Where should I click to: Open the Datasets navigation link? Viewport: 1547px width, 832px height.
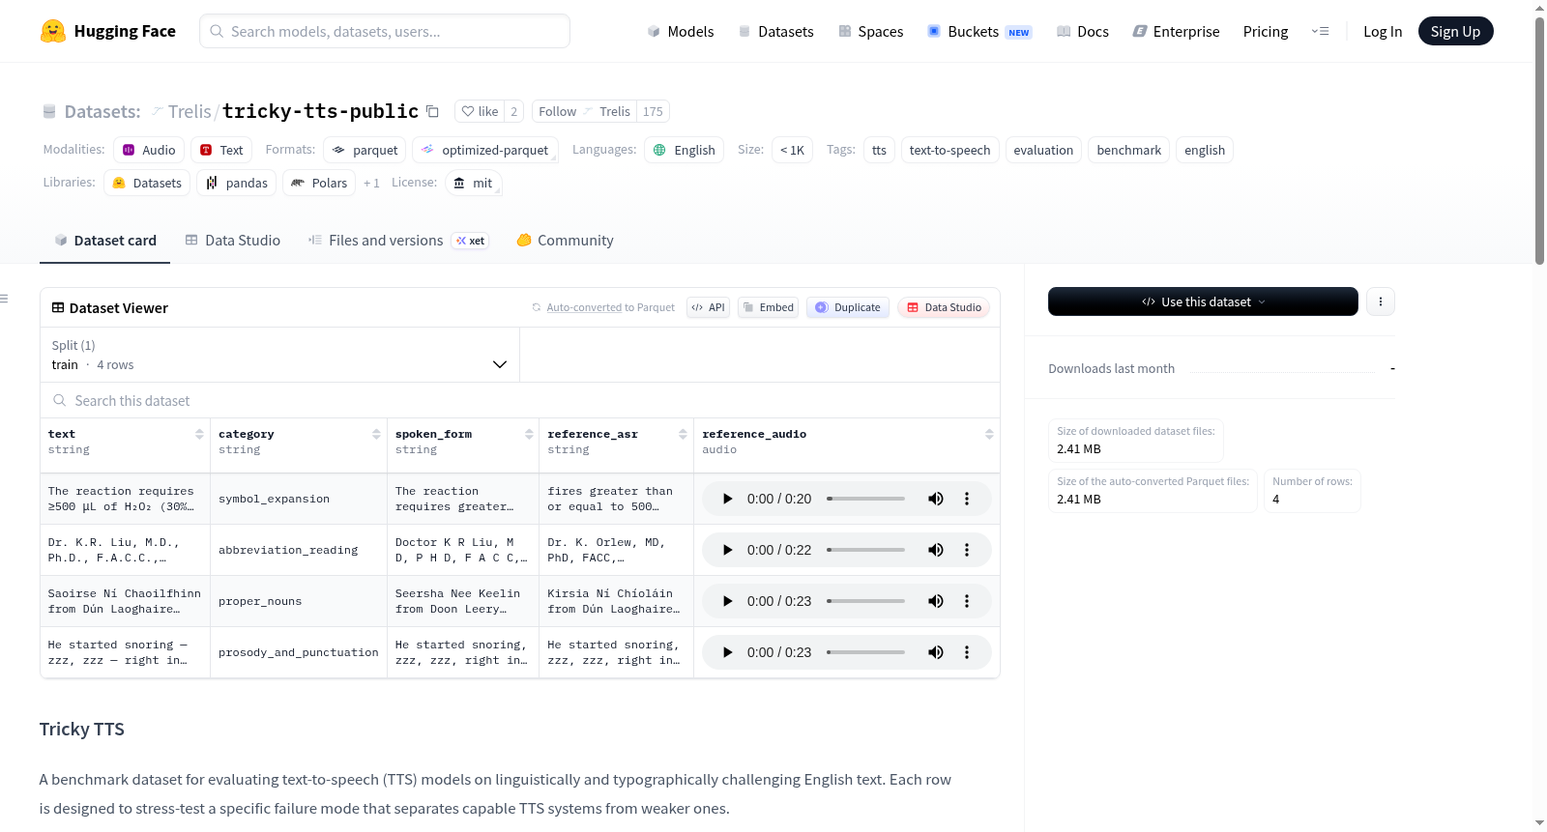pyautogui.click(x=776, y=31)
